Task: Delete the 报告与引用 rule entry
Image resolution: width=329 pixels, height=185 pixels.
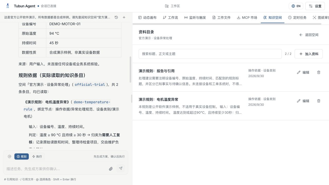Action: point(319,72)
